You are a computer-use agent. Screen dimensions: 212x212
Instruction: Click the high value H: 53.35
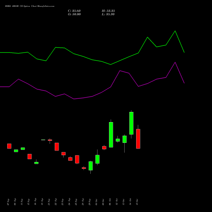pyautogui.click(x=108, y=11)
